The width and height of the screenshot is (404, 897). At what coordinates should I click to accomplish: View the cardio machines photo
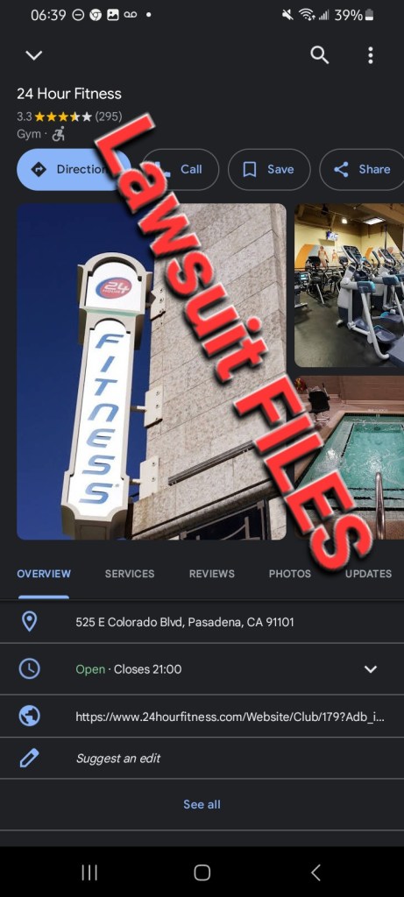[x=349, y=285]
